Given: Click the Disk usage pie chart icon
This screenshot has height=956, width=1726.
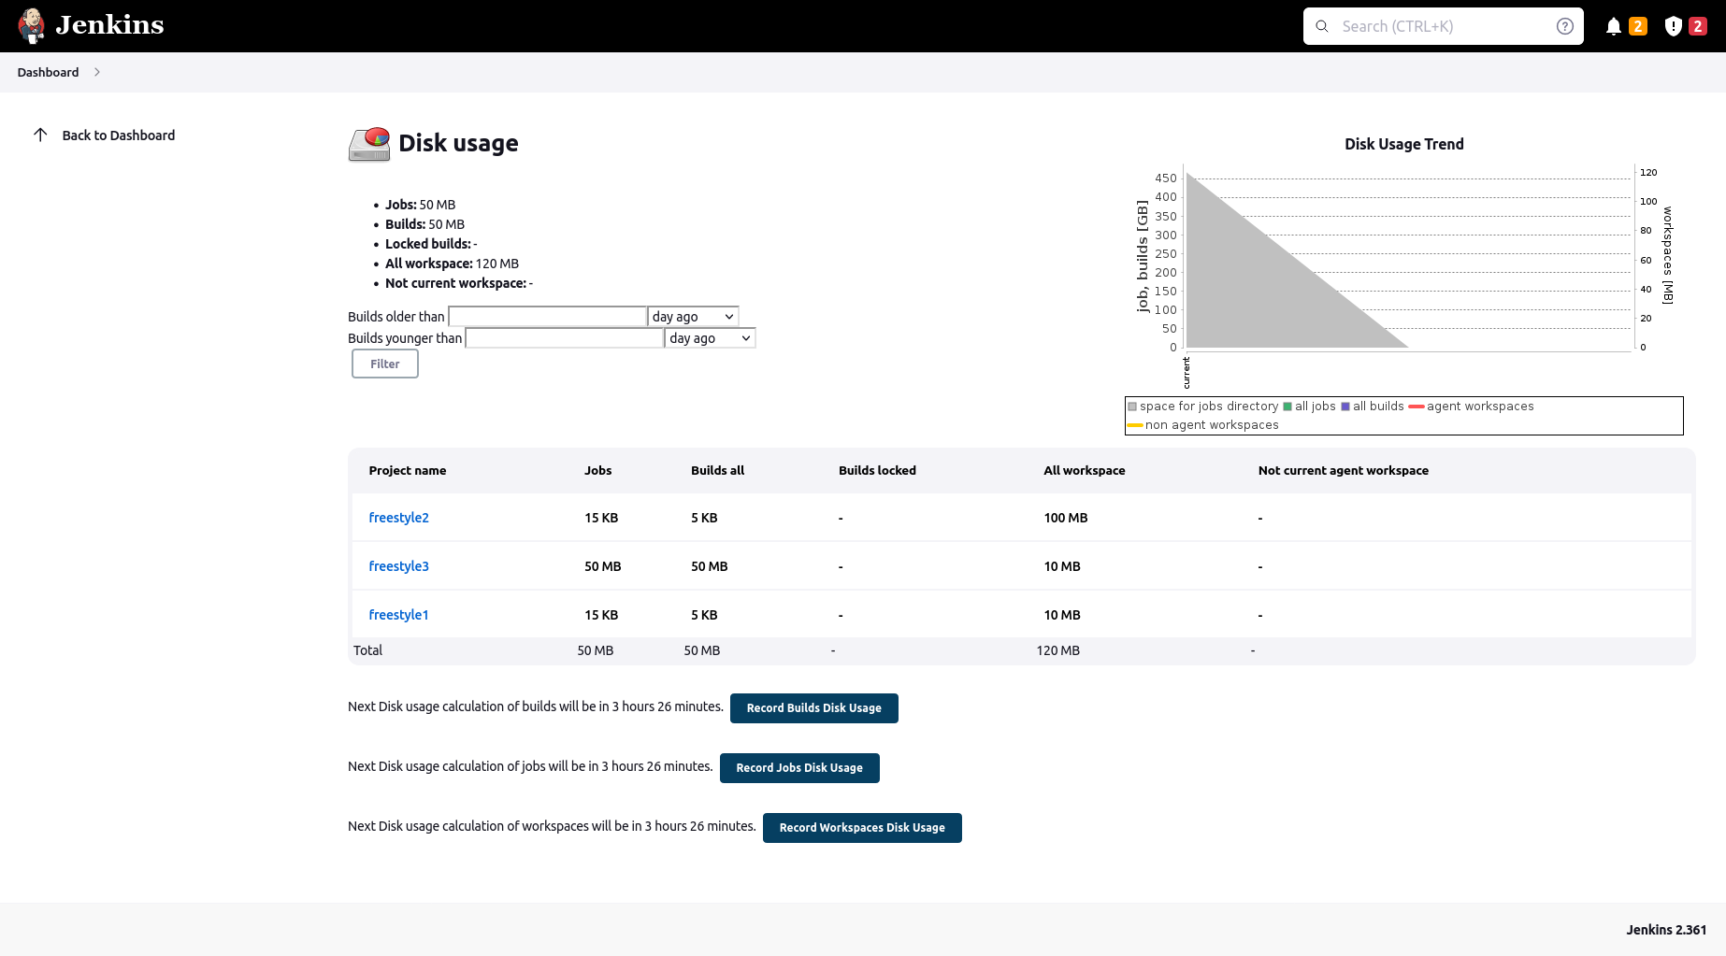Looking at the screenshot, I should pos(369,144).
